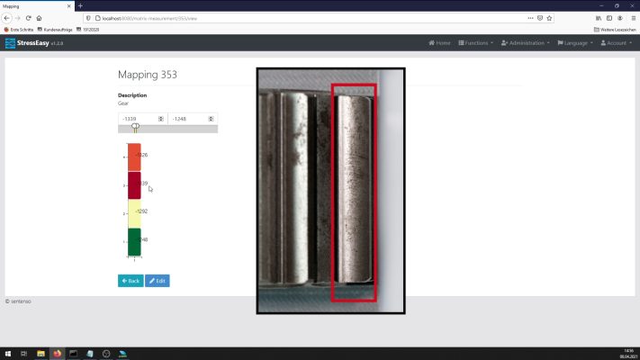Click spinner arrows of the -1248 field
Image resolution: width=640 pixels, height=360 pixels.
point(211,119)
